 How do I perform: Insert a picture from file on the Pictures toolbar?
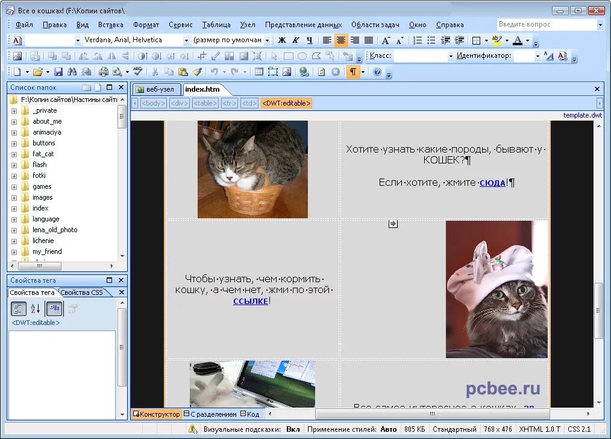coord(17,56)
